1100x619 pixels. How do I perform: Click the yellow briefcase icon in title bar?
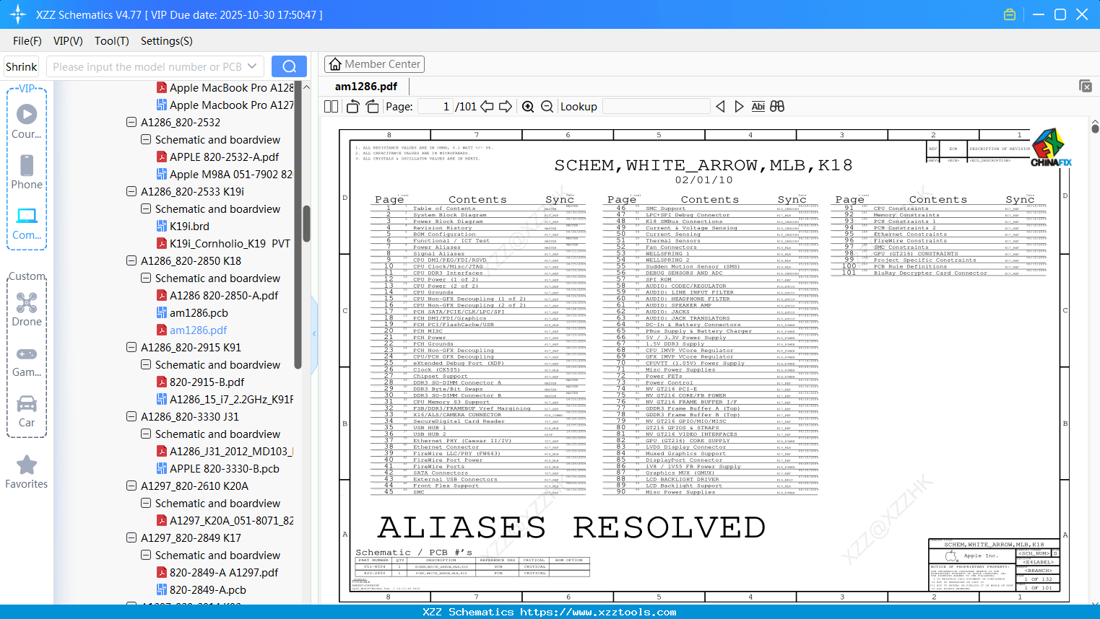click(1010, 14)
